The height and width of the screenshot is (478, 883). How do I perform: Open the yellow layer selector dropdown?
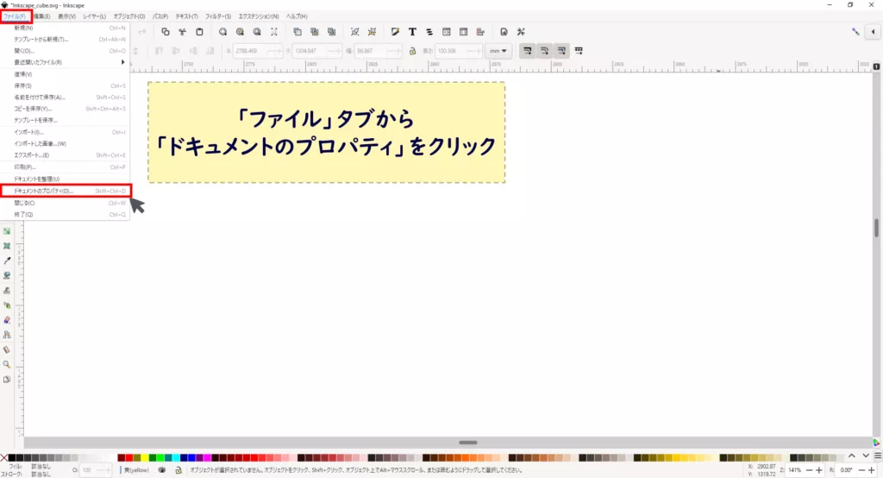point(135,469)
